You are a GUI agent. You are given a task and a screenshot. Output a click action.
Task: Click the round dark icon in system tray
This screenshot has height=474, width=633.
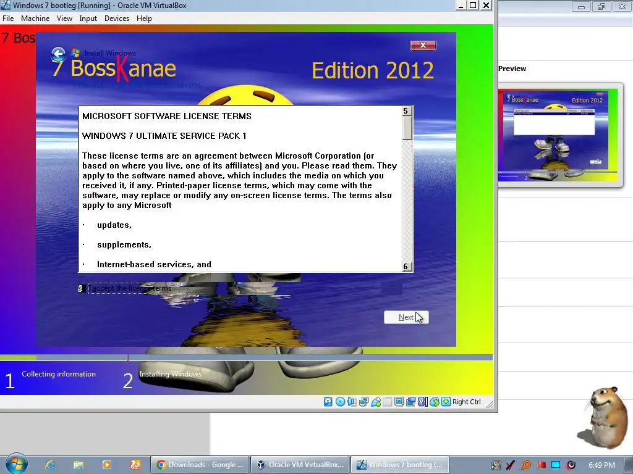571,465
